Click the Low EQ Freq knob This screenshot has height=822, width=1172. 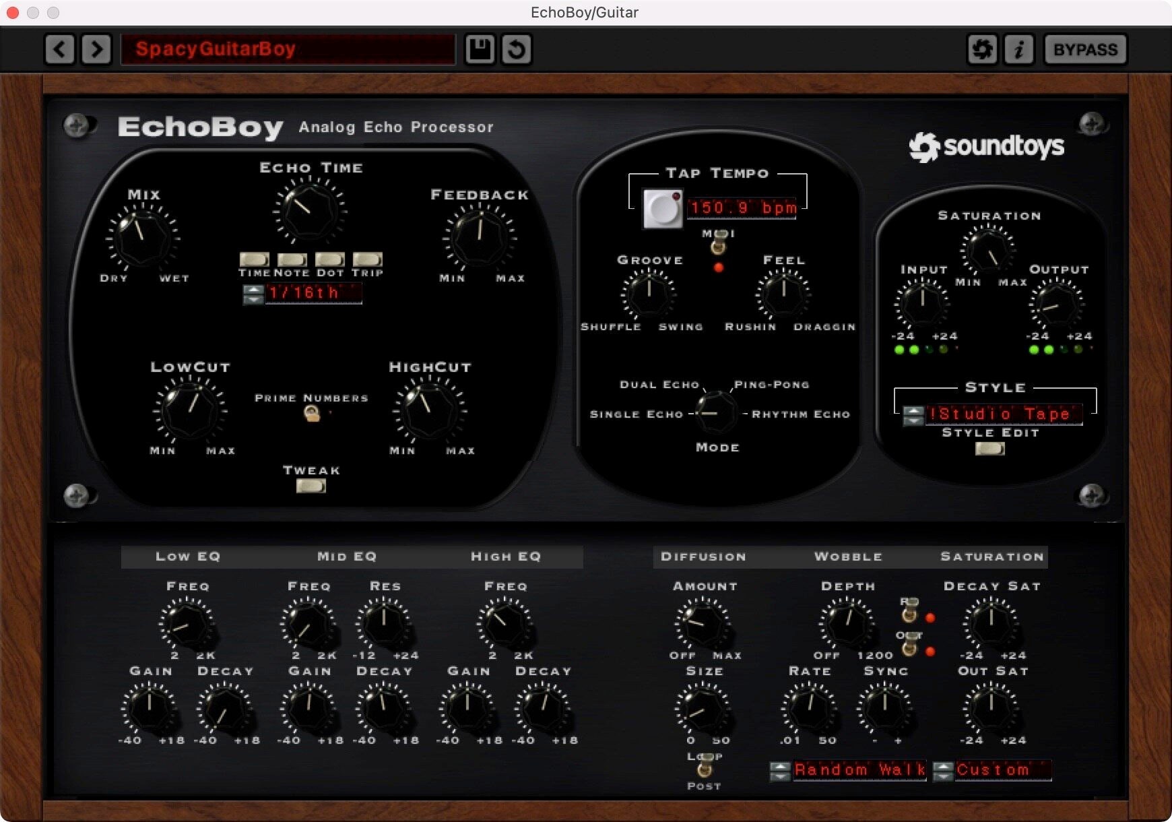pos(187,625)
